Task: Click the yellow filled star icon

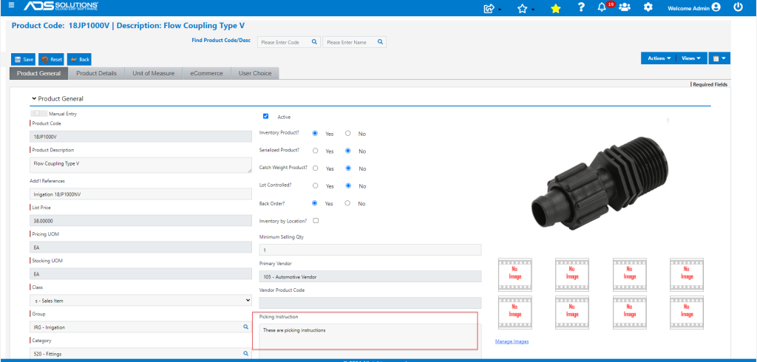Action: 556,8
